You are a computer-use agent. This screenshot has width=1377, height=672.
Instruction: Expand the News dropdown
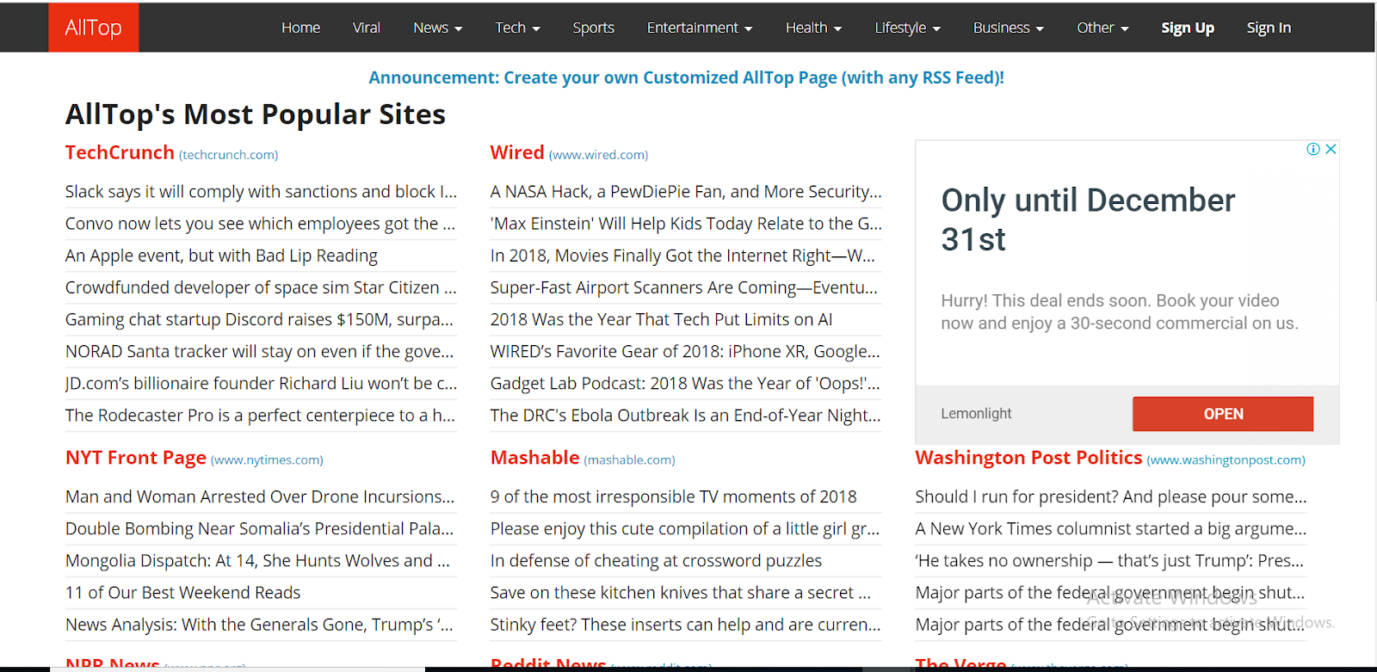click(437, 28)
